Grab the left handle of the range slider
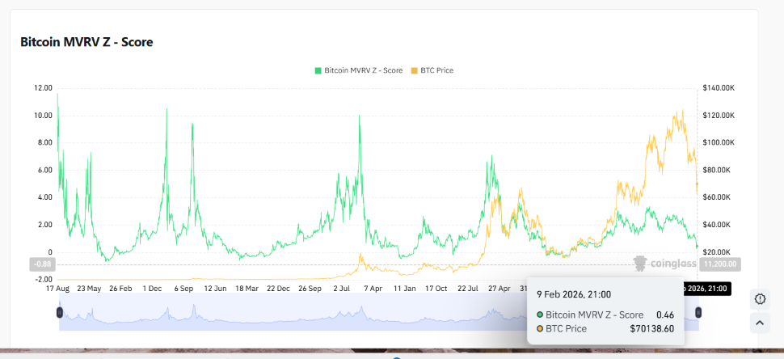 [60, 312]
